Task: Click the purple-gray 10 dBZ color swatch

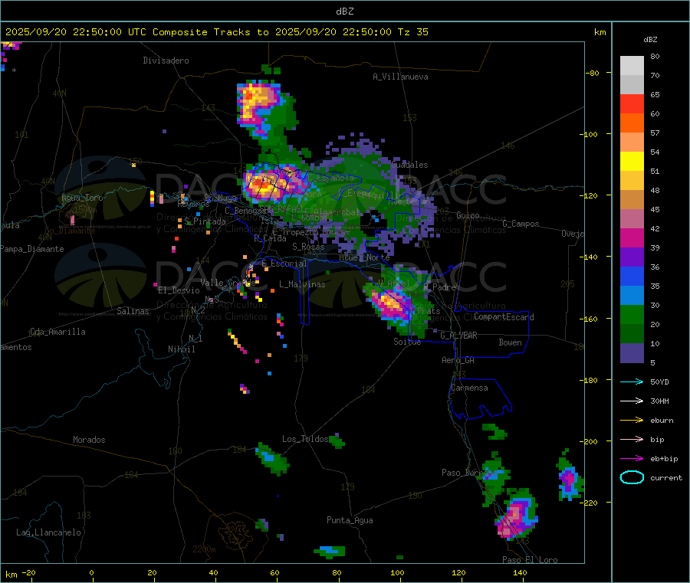Action: [x=632, y=353]
